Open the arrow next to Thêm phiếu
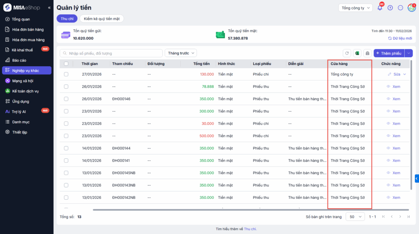This screenshot has height=234, width=419. coord(409,53)
